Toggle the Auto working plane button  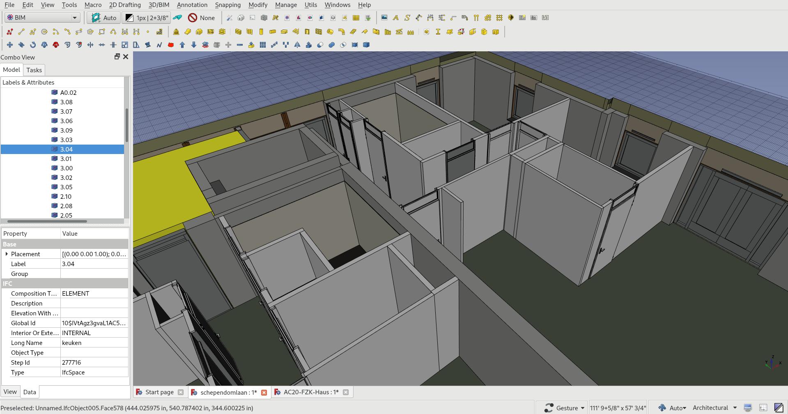point(103,18)
